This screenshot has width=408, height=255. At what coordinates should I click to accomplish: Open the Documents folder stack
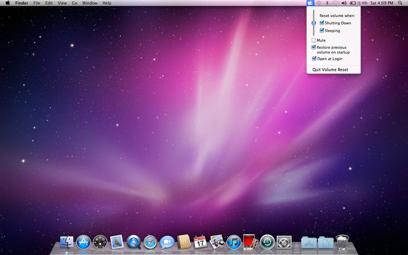(325, 242)
